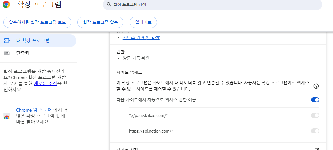This screenshot has width=333, height=150.
Task: Click 확장 프로그램 압축 button
Action: (x=100, y=22)
